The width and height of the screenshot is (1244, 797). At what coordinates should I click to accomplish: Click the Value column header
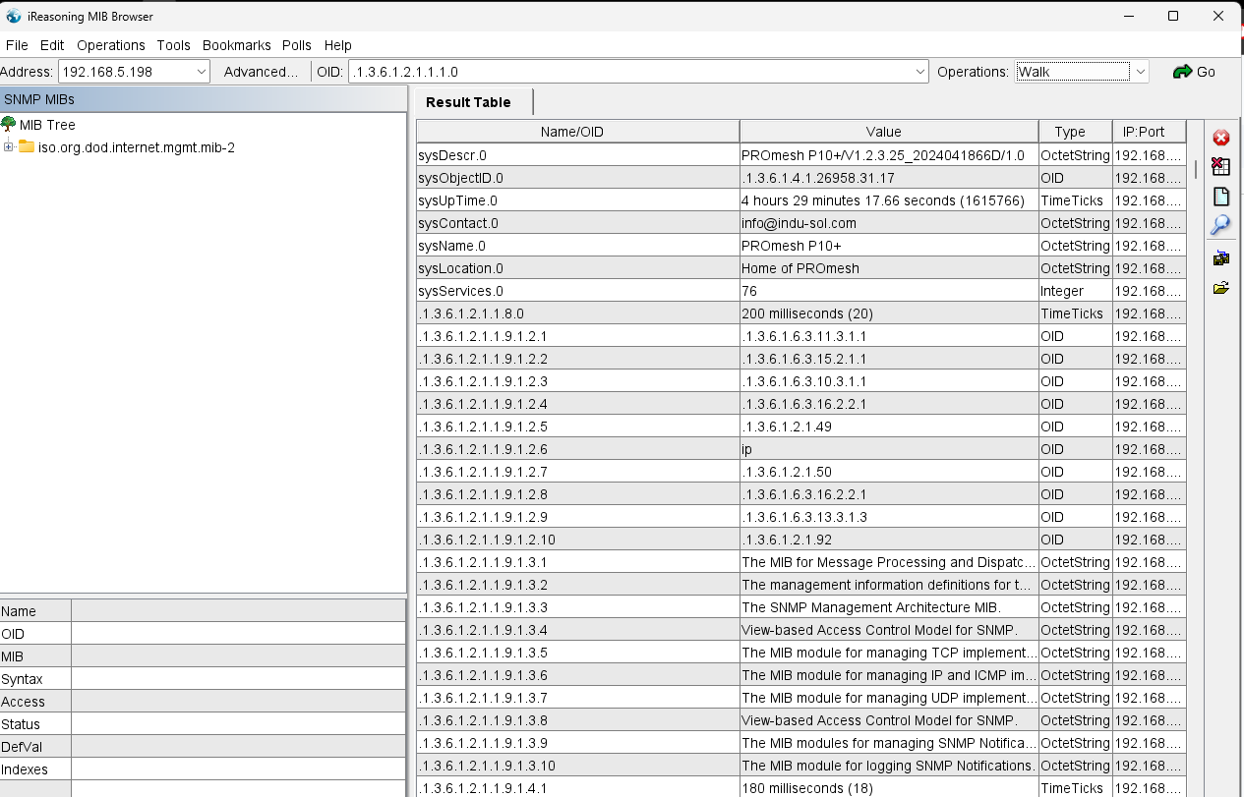click(889, 132)
